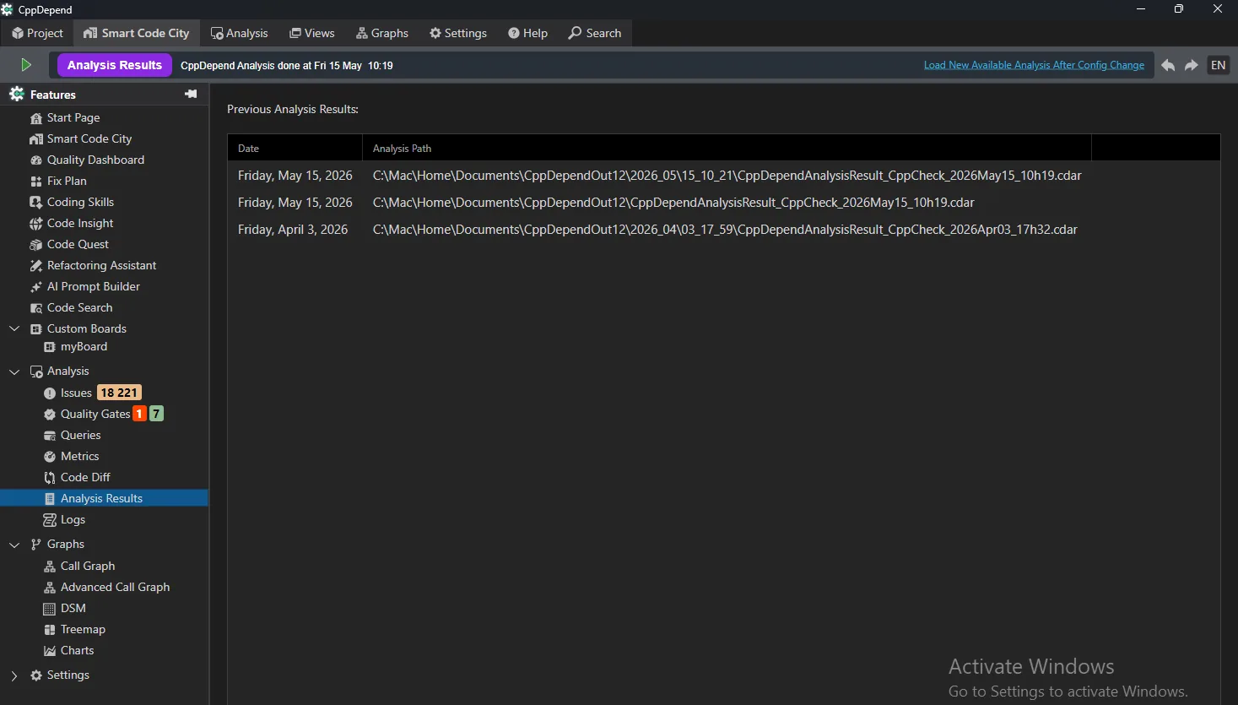Click the AI Prompt Builder sparkle icon

pos(35,287)
